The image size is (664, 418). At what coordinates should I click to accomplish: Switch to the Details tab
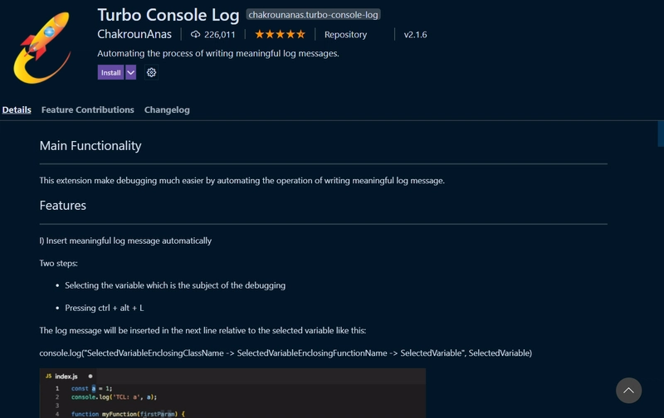click(x=17, y=109)
